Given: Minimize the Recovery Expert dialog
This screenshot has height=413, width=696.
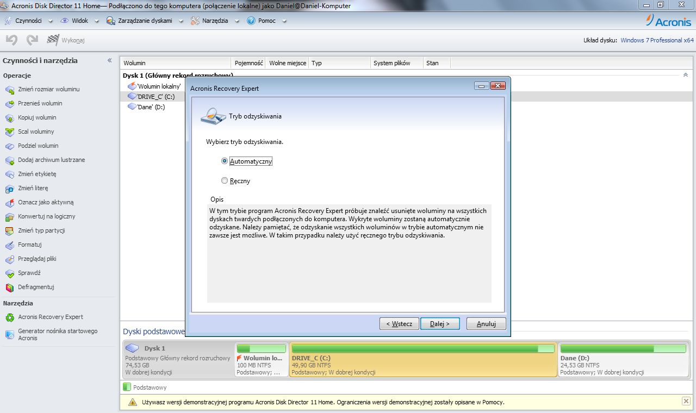Looking at the screenshot, I should tap(481, 86).
